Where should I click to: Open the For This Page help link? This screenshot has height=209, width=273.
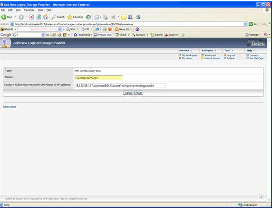(256, 58)
